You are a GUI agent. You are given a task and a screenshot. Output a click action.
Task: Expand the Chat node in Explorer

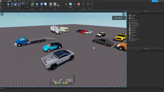coord(128,37)
